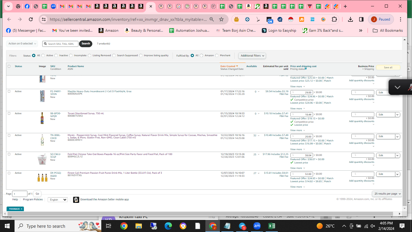Select the Active status filter

[x=43, y=56]
